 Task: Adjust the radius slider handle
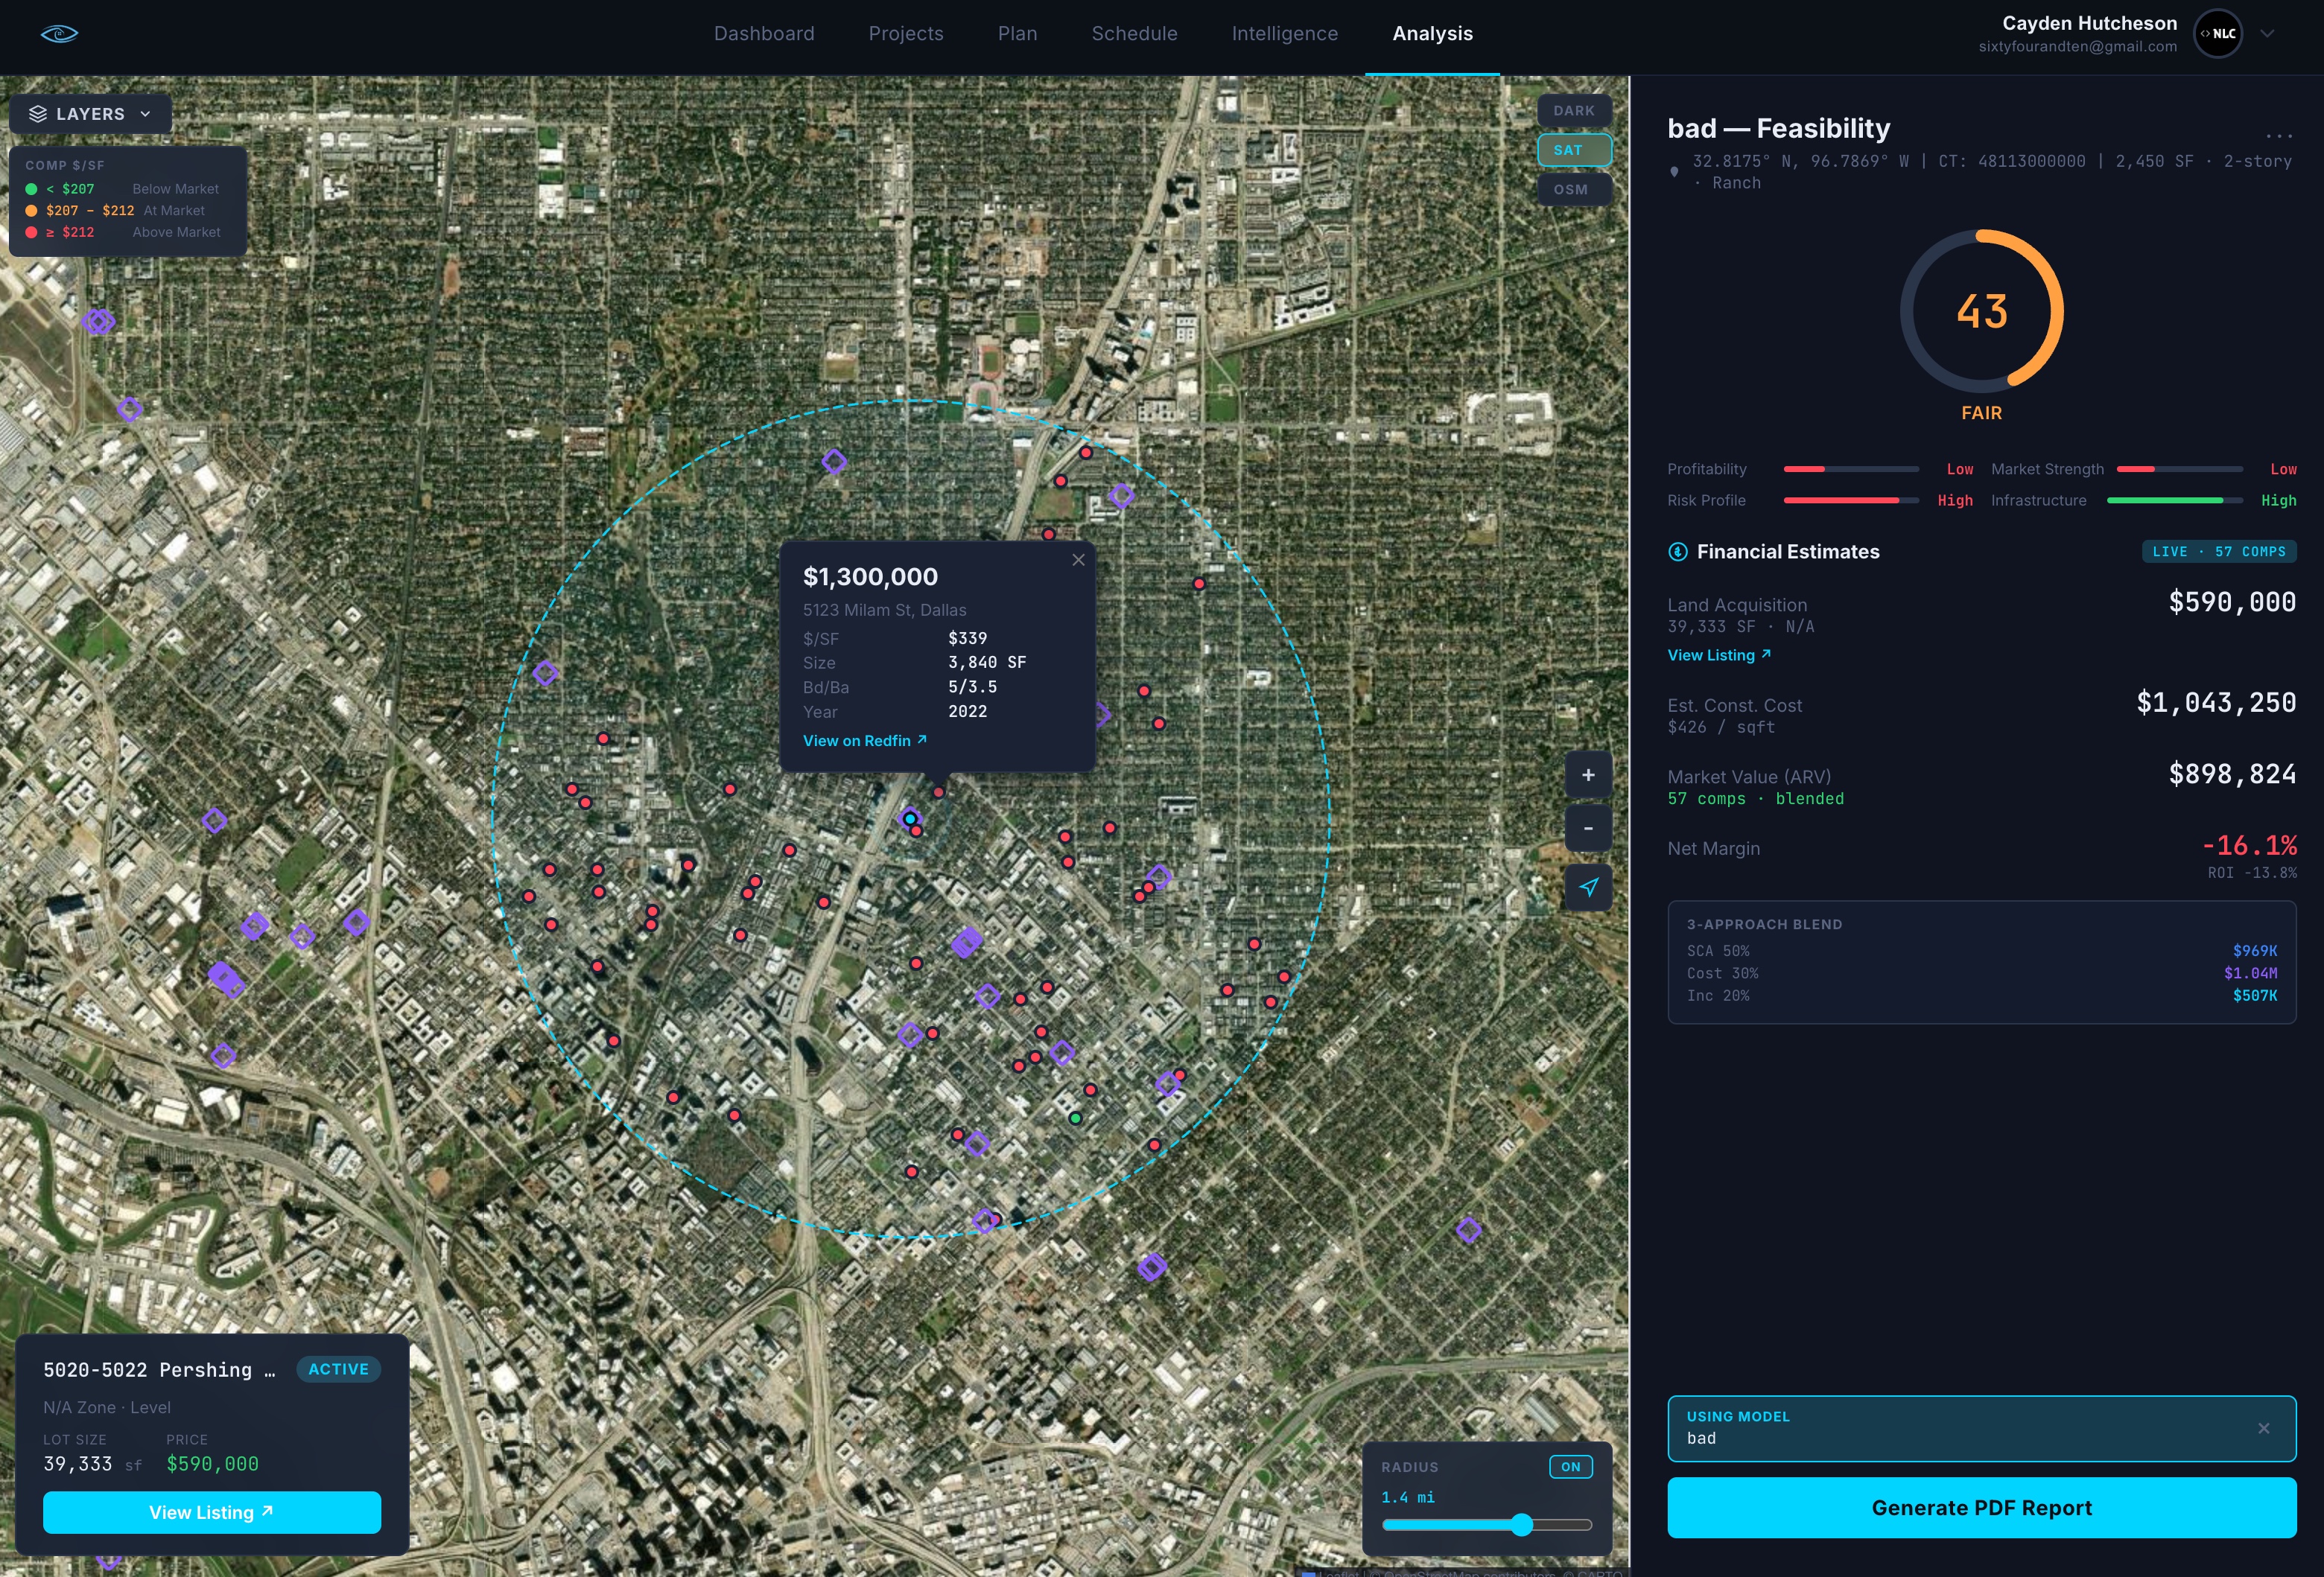[1521, 1524]
